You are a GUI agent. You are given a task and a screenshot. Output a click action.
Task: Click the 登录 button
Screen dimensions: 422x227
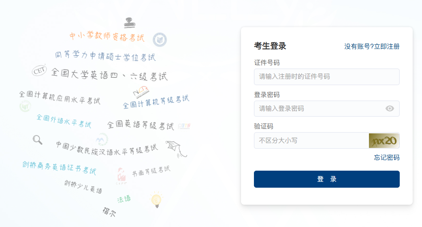coord(327,179)
